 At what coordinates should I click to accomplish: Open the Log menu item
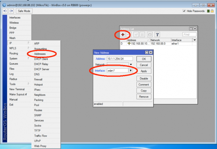(x=19, y=74)
